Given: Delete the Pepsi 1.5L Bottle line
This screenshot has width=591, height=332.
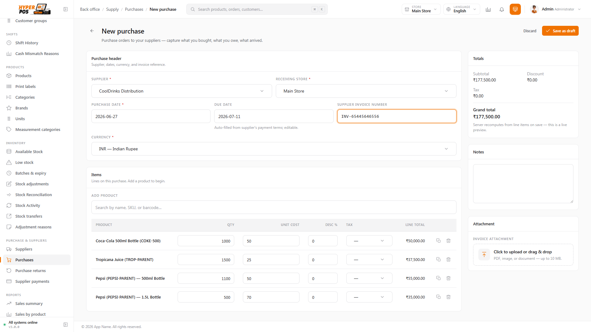Looking at the screenshot, I should 448,297.
